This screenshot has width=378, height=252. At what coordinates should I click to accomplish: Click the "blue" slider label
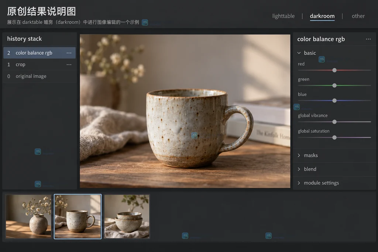302,94
